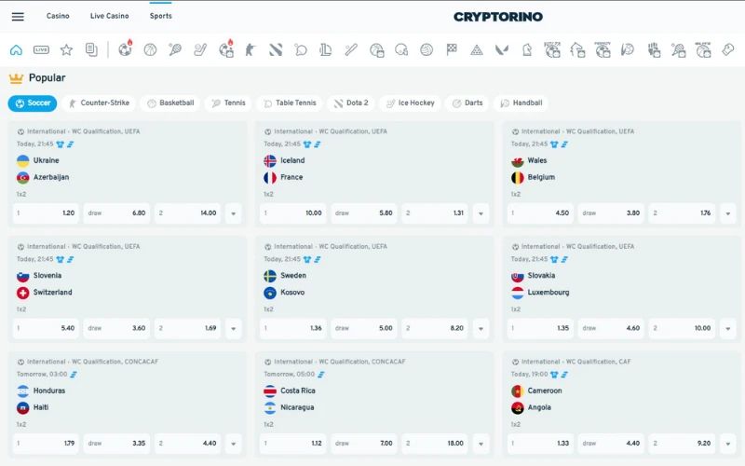
Task: Switch to the Live Casino tab
Action: [110, 16]
